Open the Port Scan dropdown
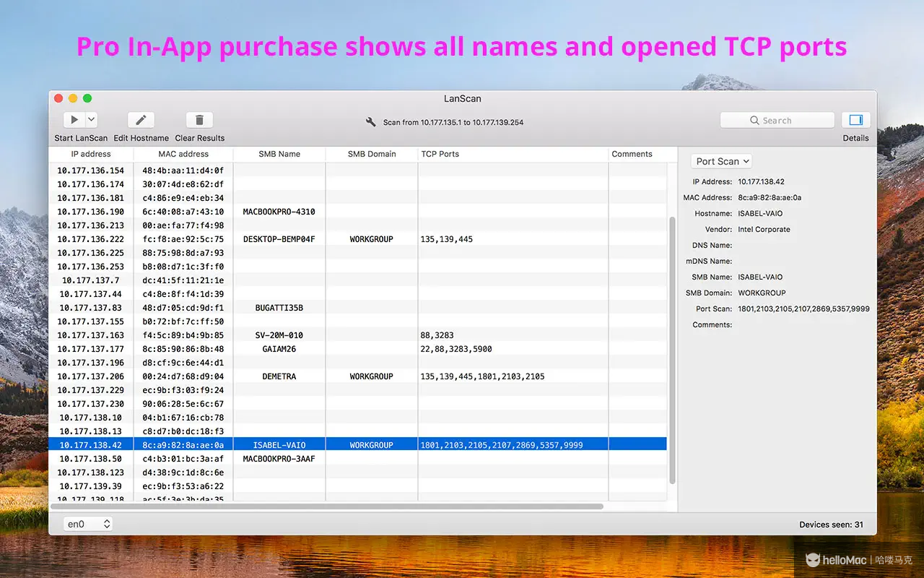The width and height of the screenshot is (924, 578). point(721,161)
